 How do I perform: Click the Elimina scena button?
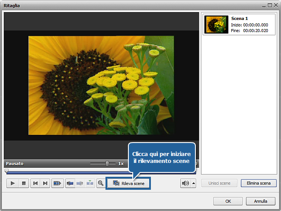pyautogui.click(x=259, y=183)
